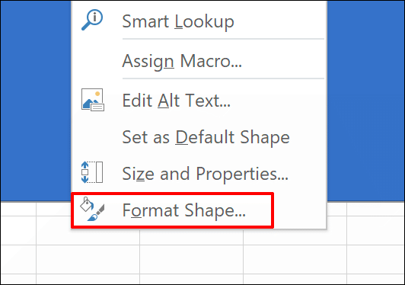This screenshot has height=285, width=405.
Task: Click the Smart Lookup magnifier icon
Action: [x=92, y=20]
